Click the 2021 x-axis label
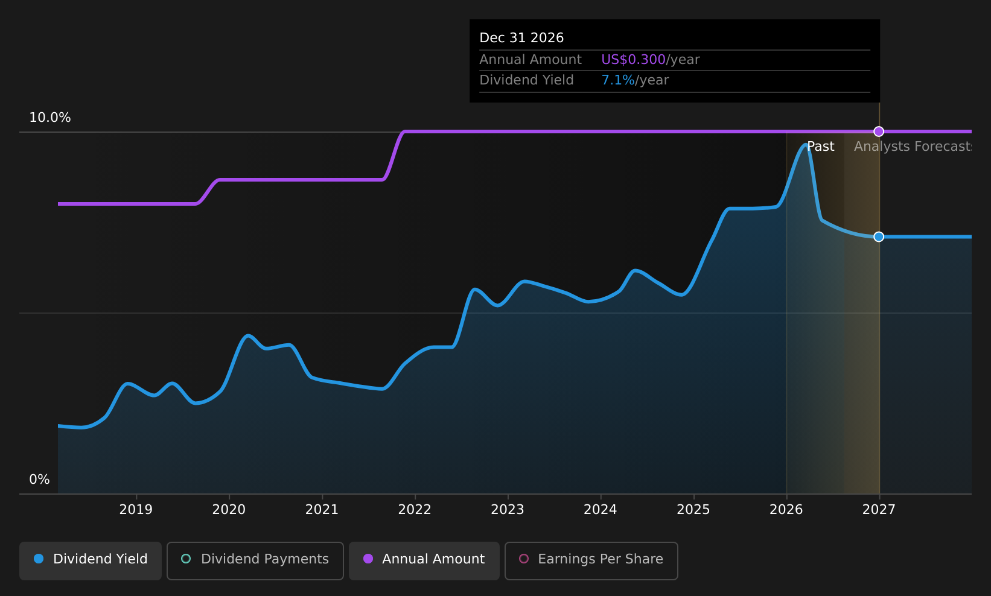 [x=322, y=510]
